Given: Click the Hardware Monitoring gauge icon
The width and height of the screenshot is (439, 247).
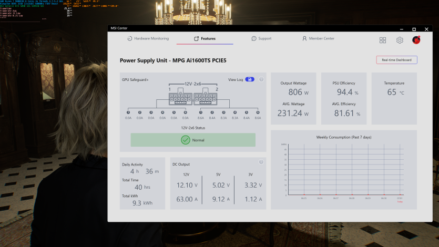Looking at the screenshot, I should point(130,38).
